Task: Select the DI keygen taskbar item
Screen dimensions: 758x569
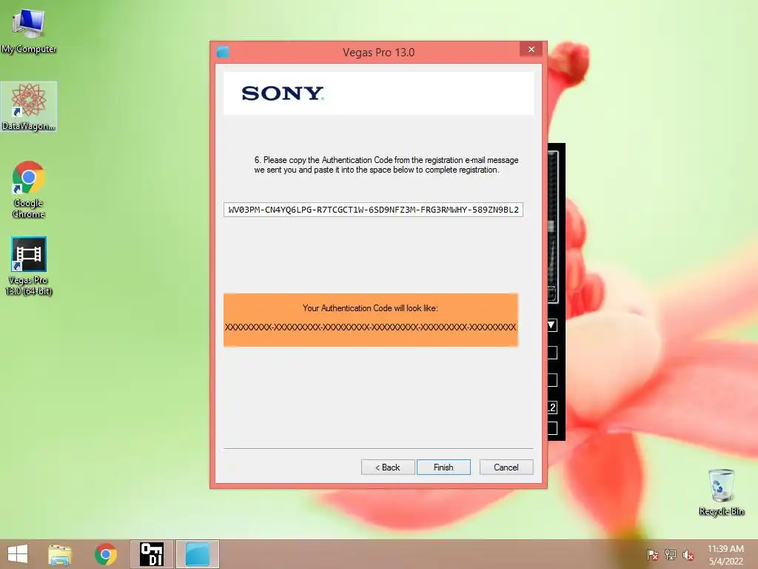Action: pyautogui.click(x=151, y=554)
